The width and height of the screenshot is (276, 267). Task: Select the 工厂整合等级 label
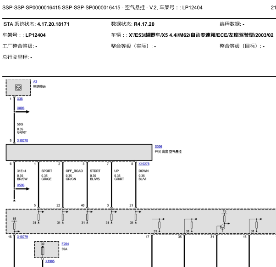(18, 46)
